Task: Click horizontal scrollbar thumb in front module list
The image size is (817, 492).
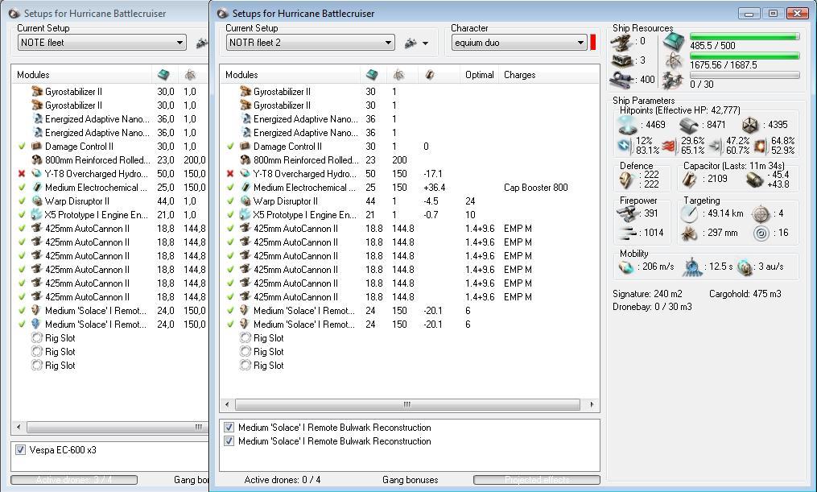Action: point(407,404)
